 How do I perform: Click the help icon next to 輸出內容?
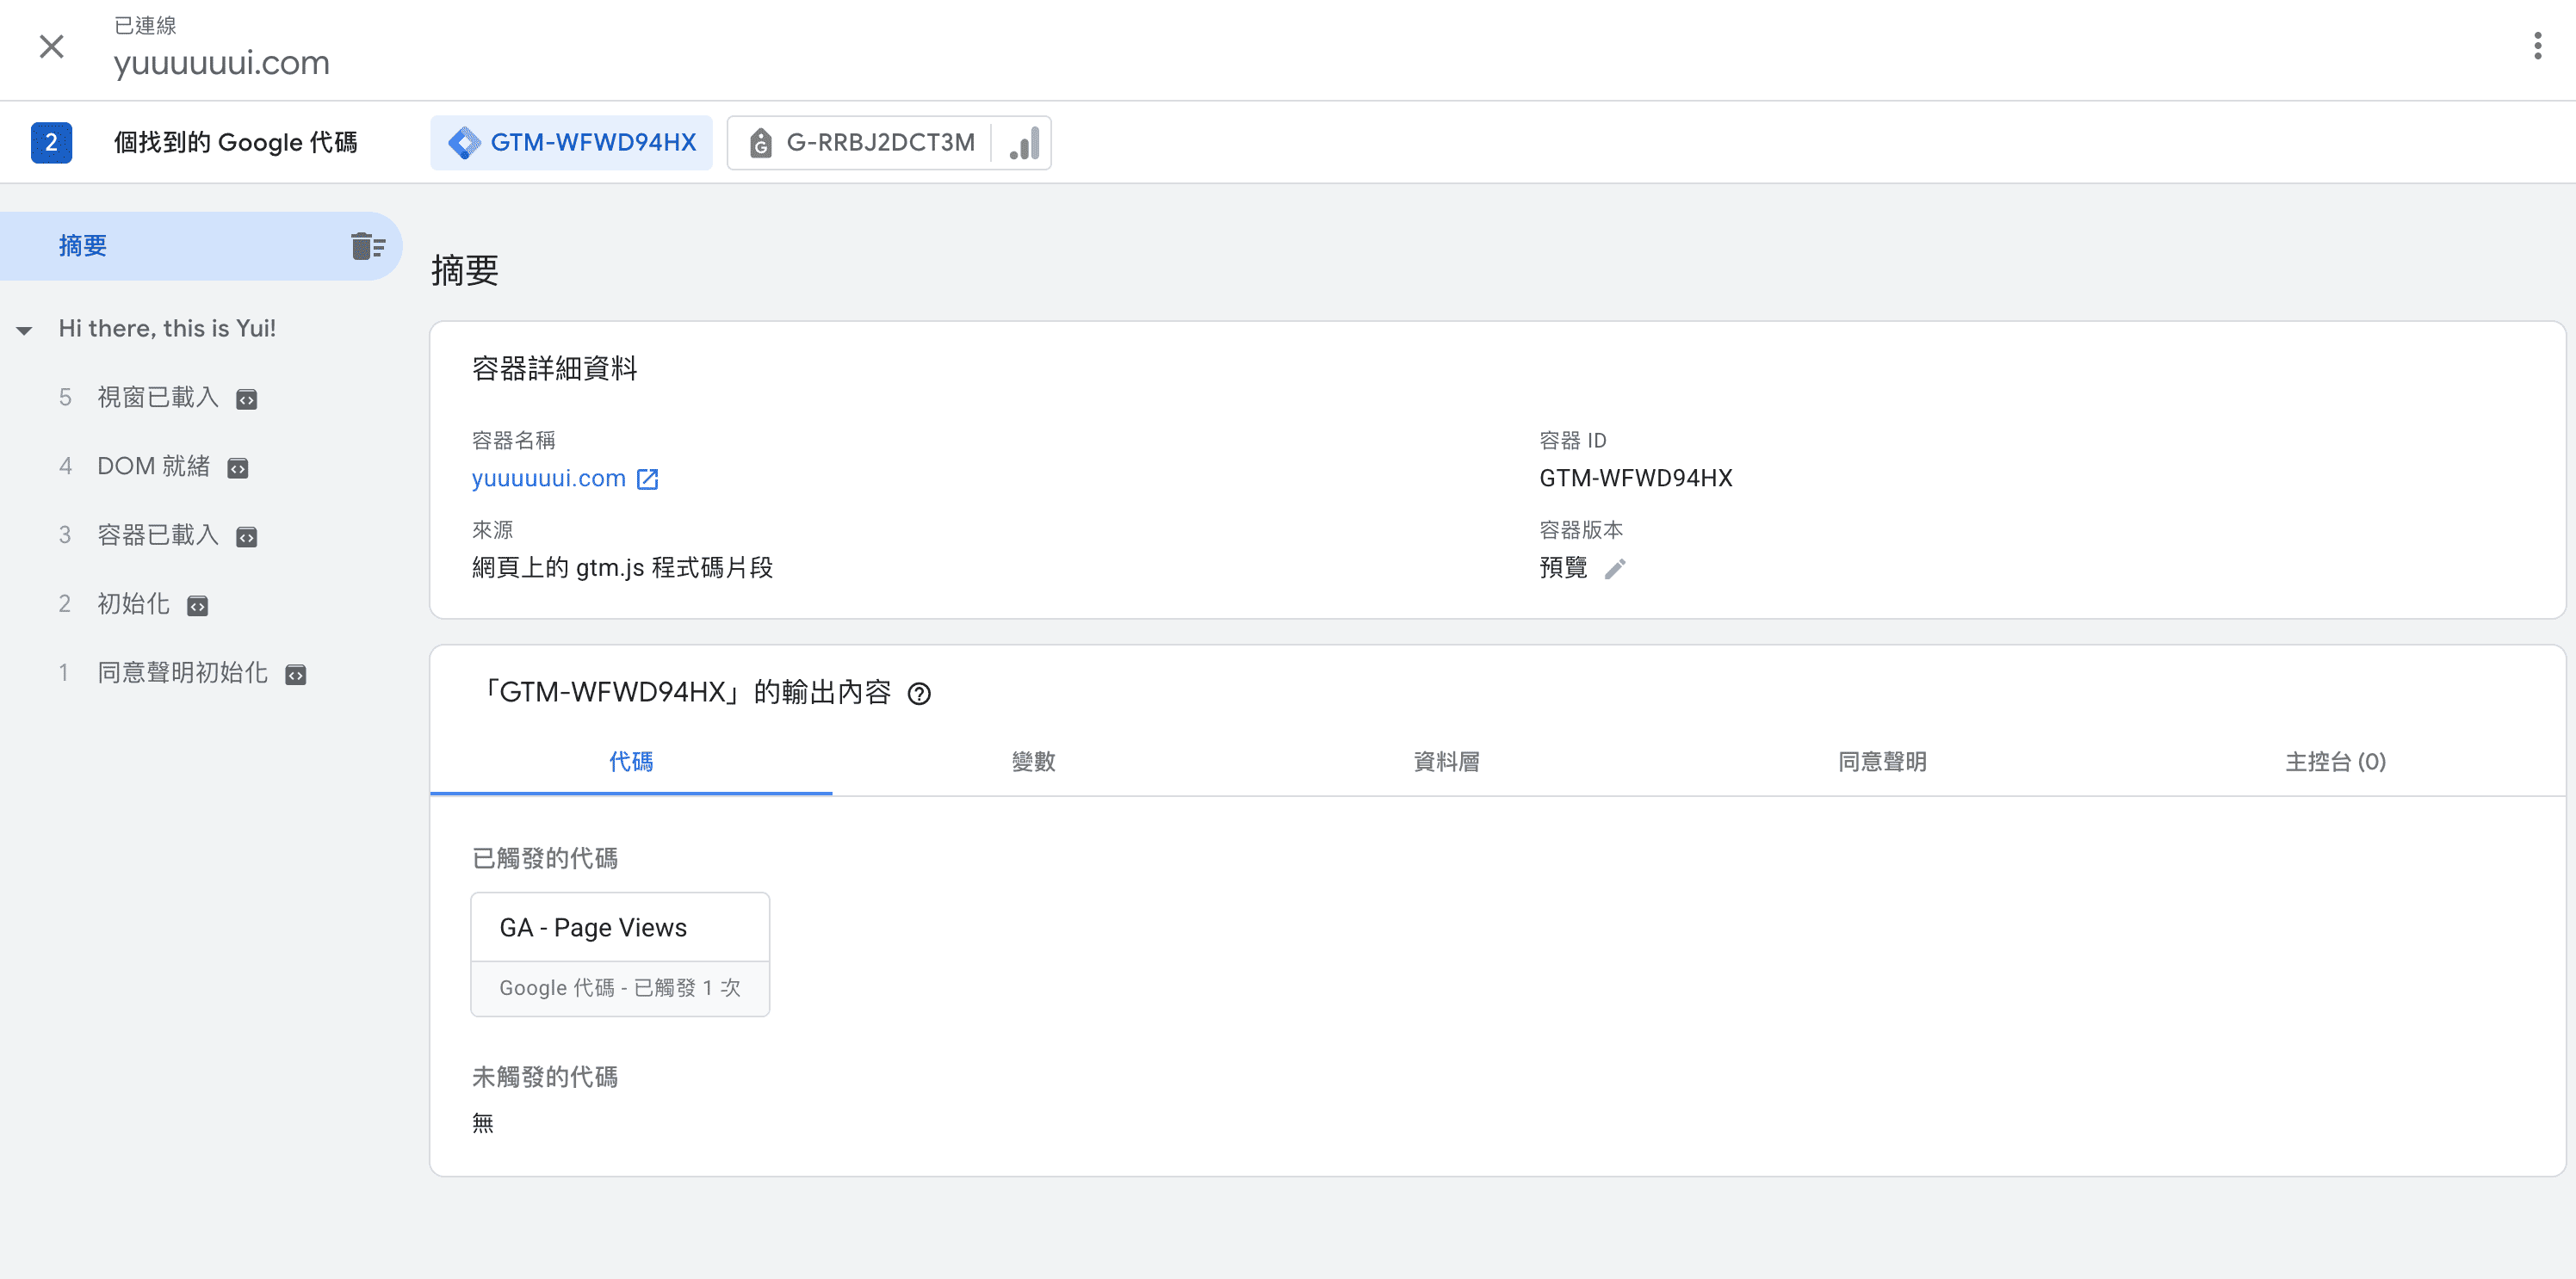[x=918, y=693]
